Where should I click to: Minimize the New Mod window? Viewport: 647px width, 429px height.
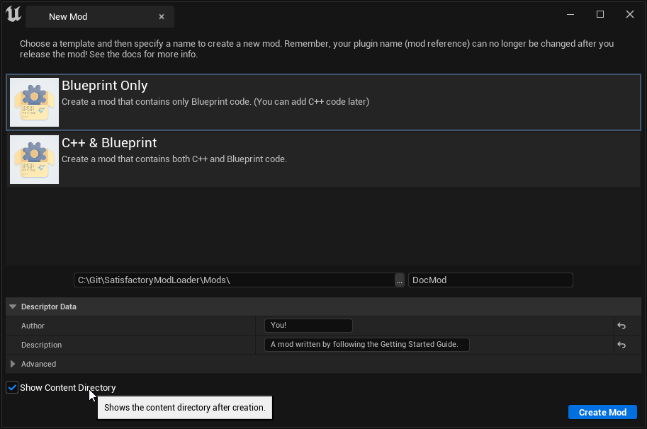(x=570, y=14)
